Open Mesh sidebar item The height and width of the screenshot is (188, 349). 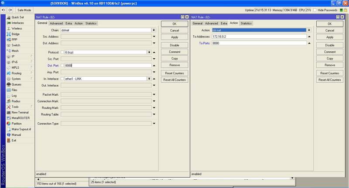click(15, 51)
